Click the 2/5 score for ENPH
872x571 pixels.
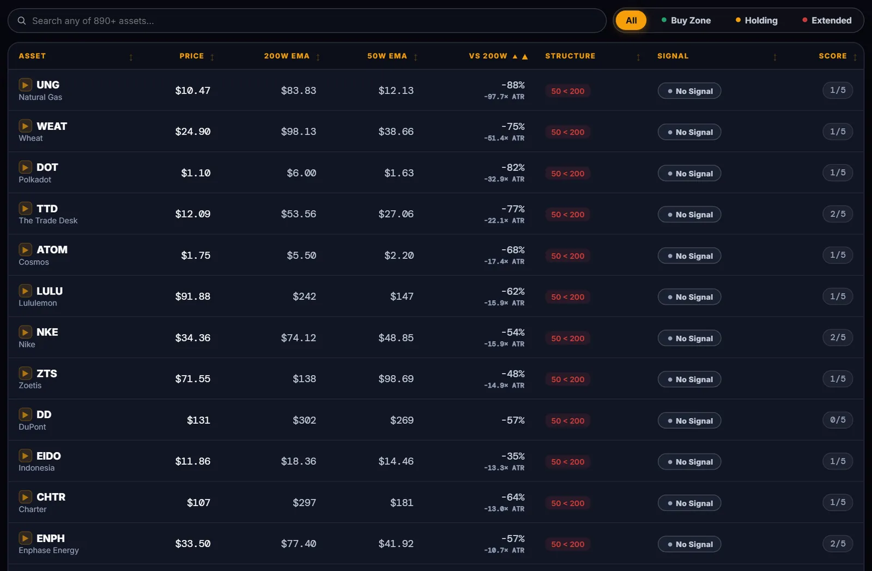pos(838,544)
